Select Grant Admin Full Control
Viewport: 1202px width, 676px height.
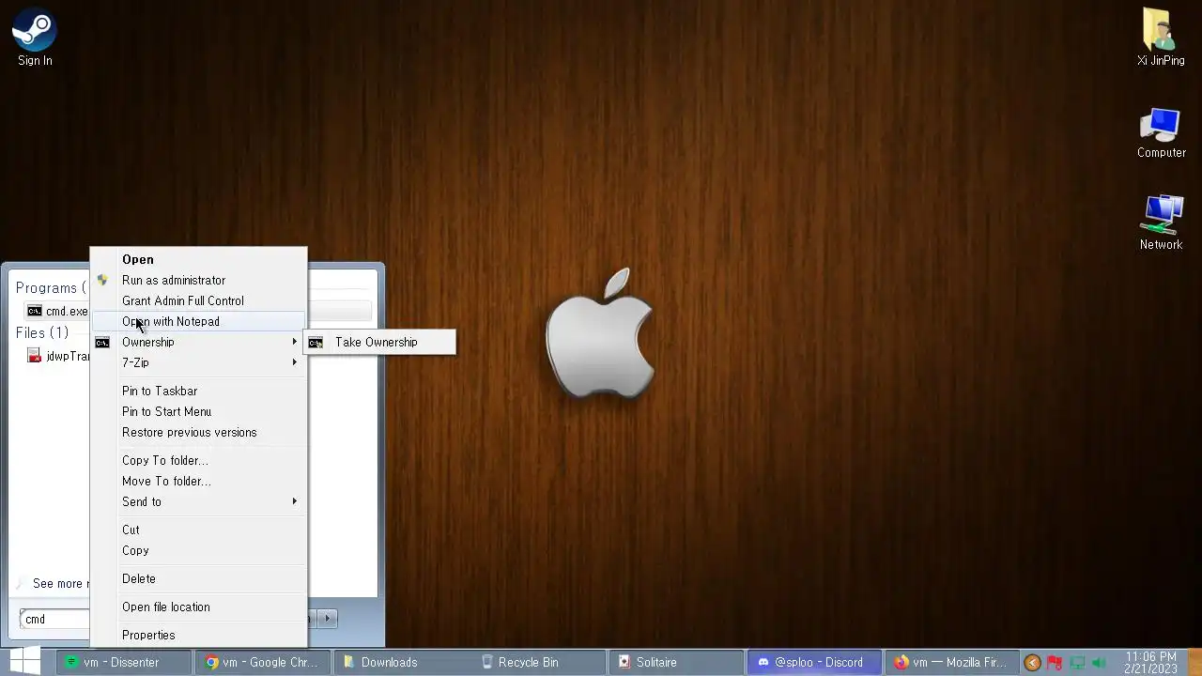[198, 300]
